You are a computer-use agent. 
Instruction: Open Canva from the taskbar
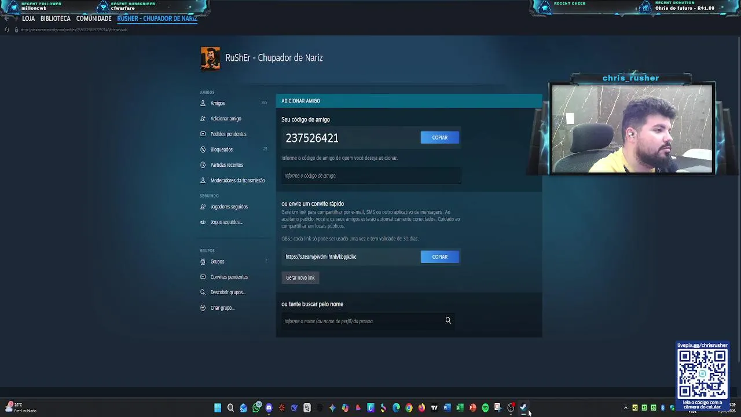coord(370,408)
